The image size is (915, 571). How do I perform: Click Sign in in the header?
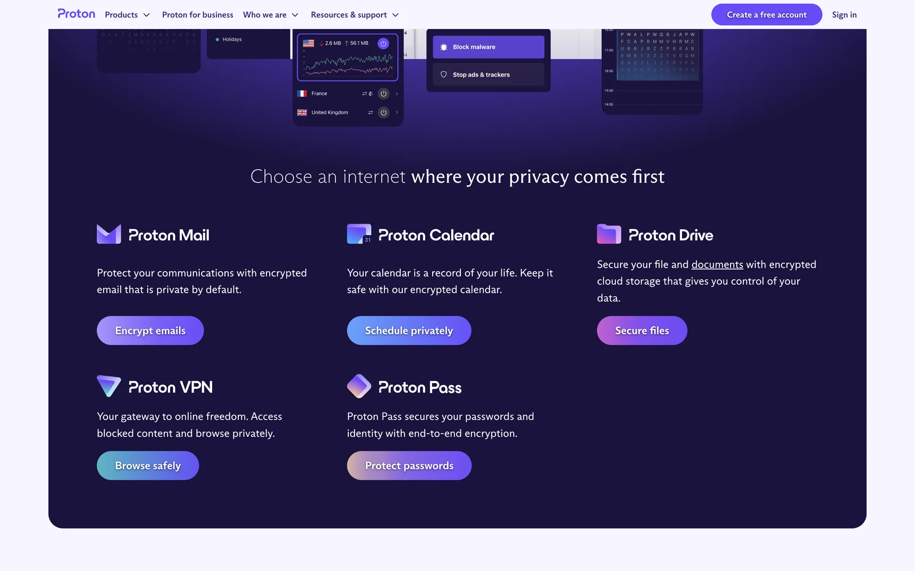point(844,15)
